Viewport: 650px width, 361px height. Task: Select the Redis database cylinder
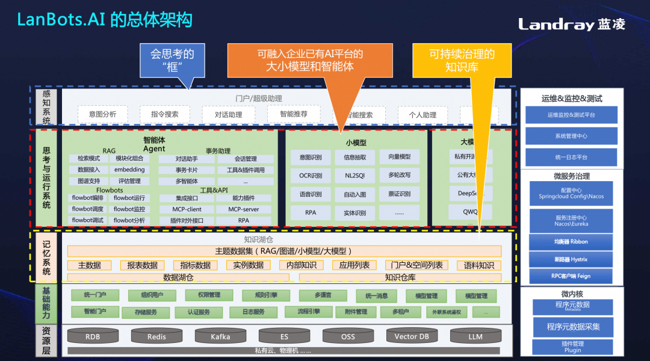click(156, 336)
